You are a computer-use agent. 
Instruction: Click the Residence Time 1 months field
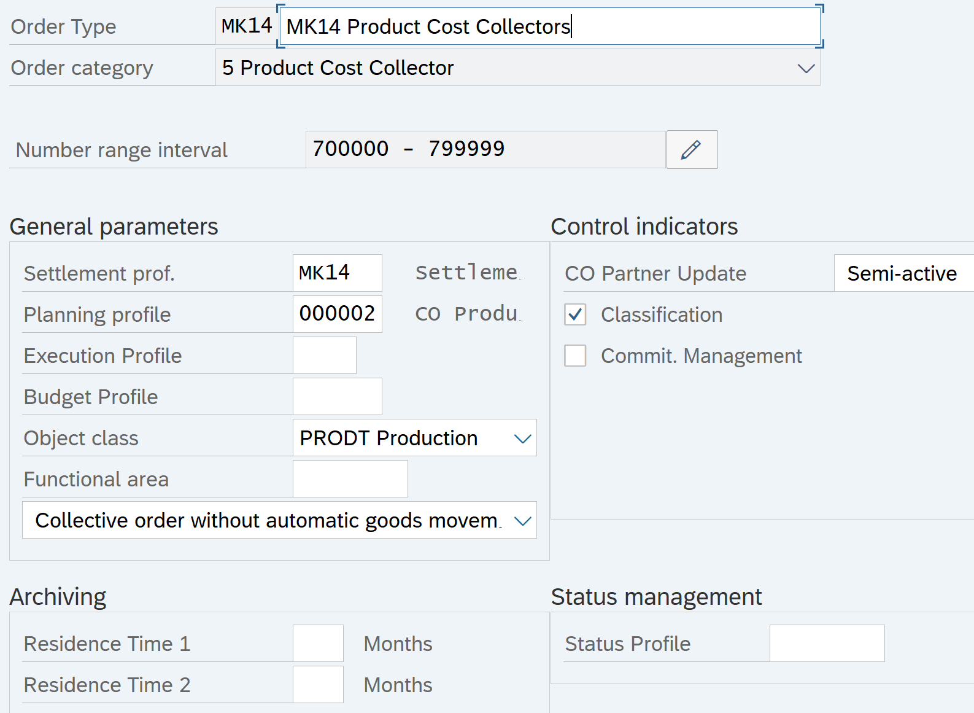317,644
